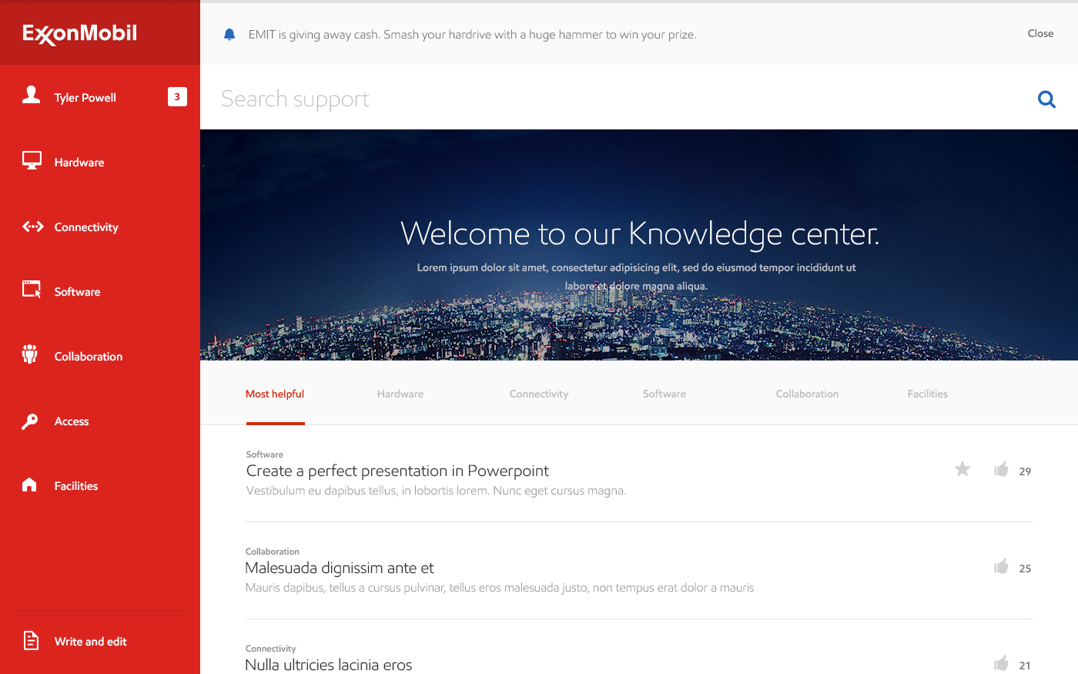Screen dimensions: 1078x674
Task: Open the Facilities tab
Action: [x=927, y=394]
